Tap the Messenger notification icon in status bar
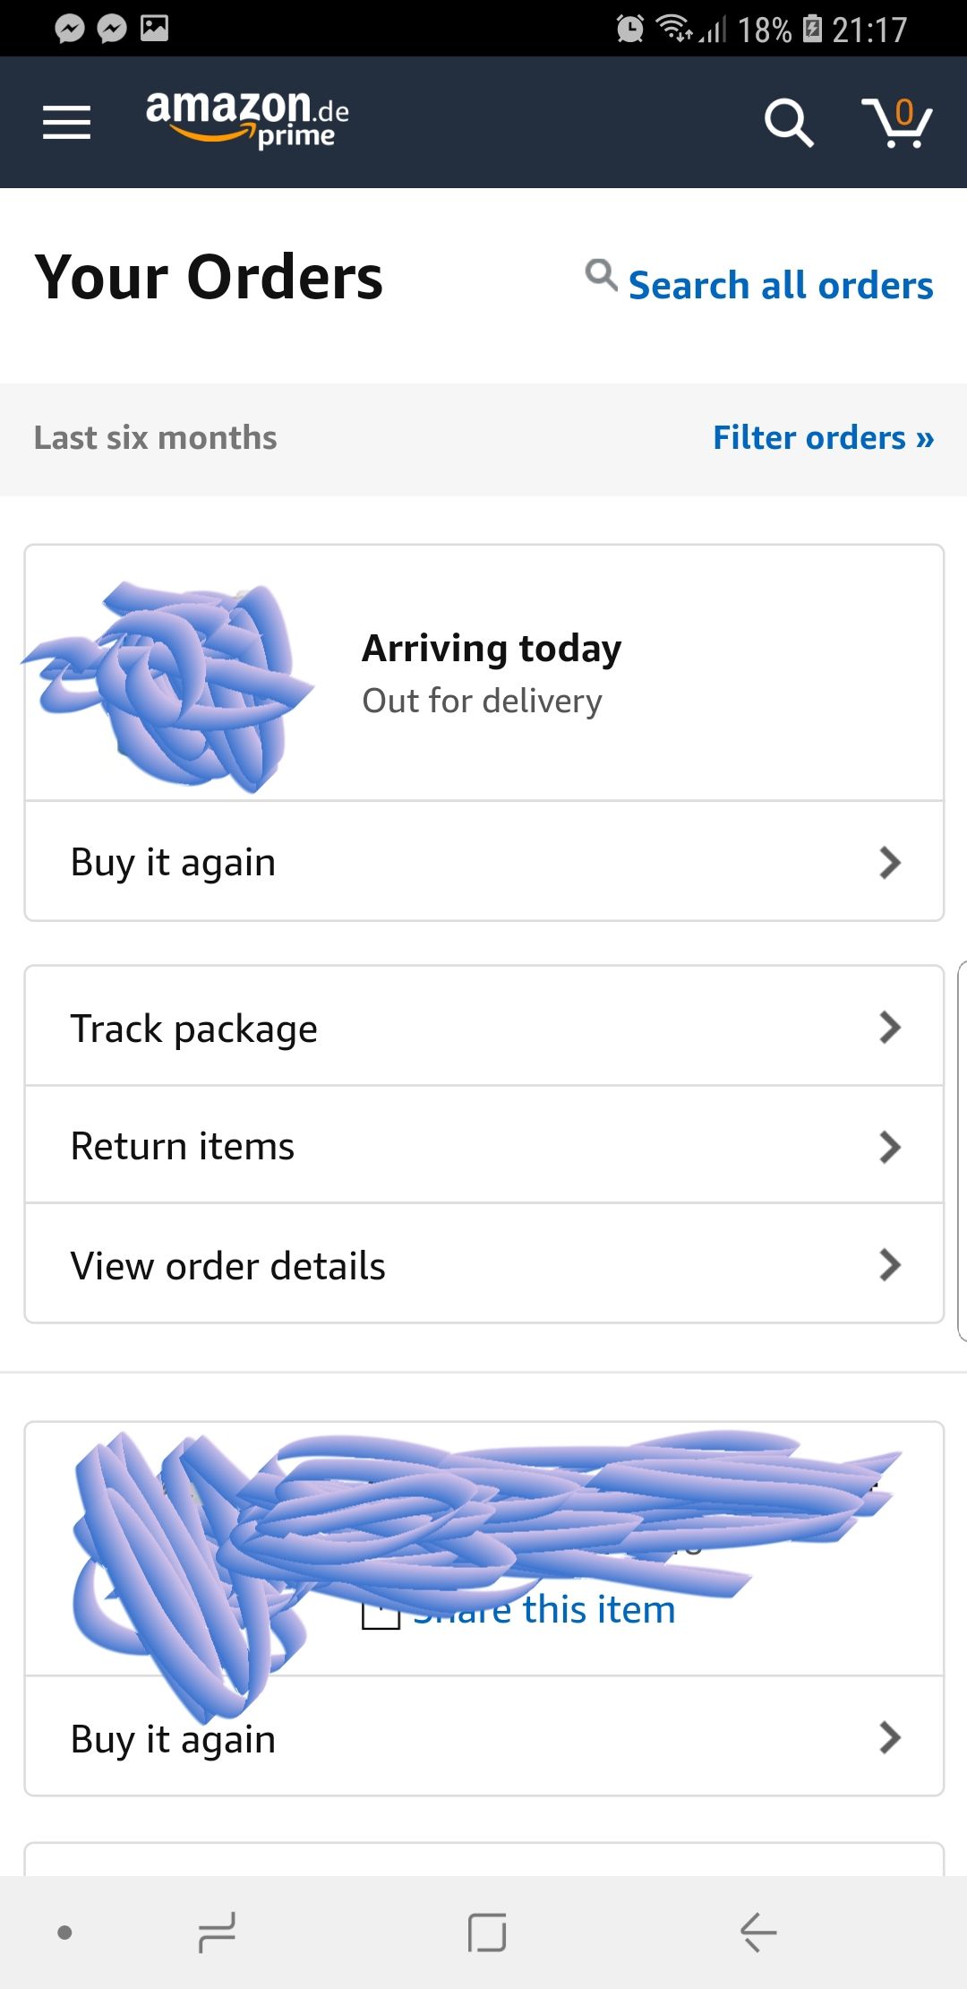The width and height of the screenshot is (967, 1989). [70, 29]
